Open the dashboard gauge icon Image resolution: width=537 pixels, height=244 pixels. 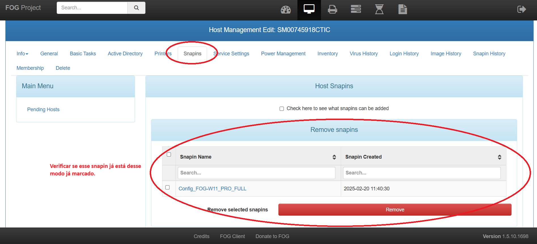click(x=286, y=10)
